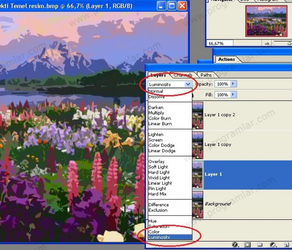Open the Opacity slider arrow
The height and width of the screenshot is (250, 292).
[233, 84]
